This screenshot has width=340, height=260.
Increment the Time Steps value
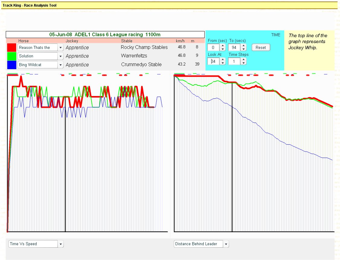tap(243, 60)
